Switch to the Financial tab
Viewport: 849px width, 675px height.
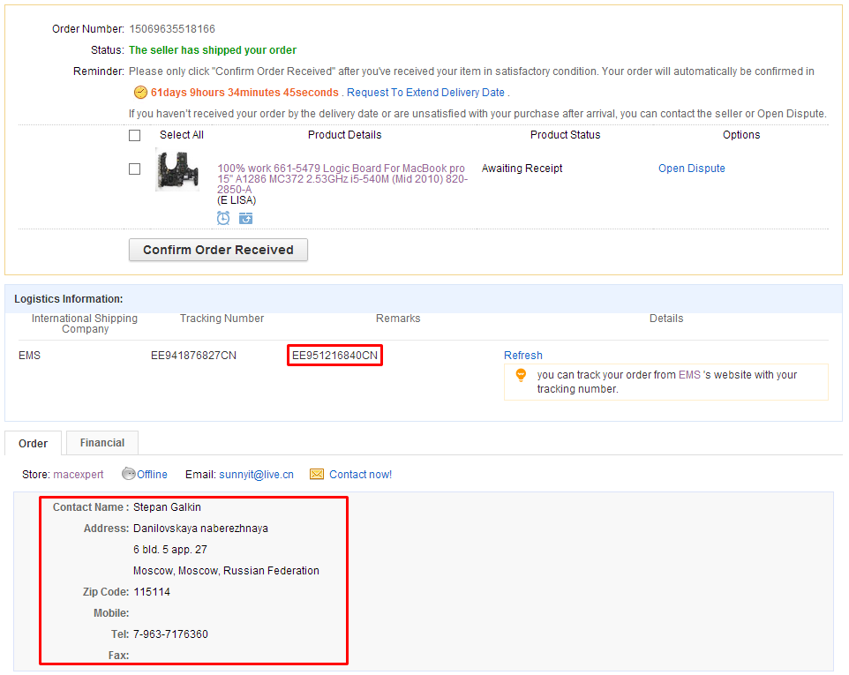tap(102, 443)
